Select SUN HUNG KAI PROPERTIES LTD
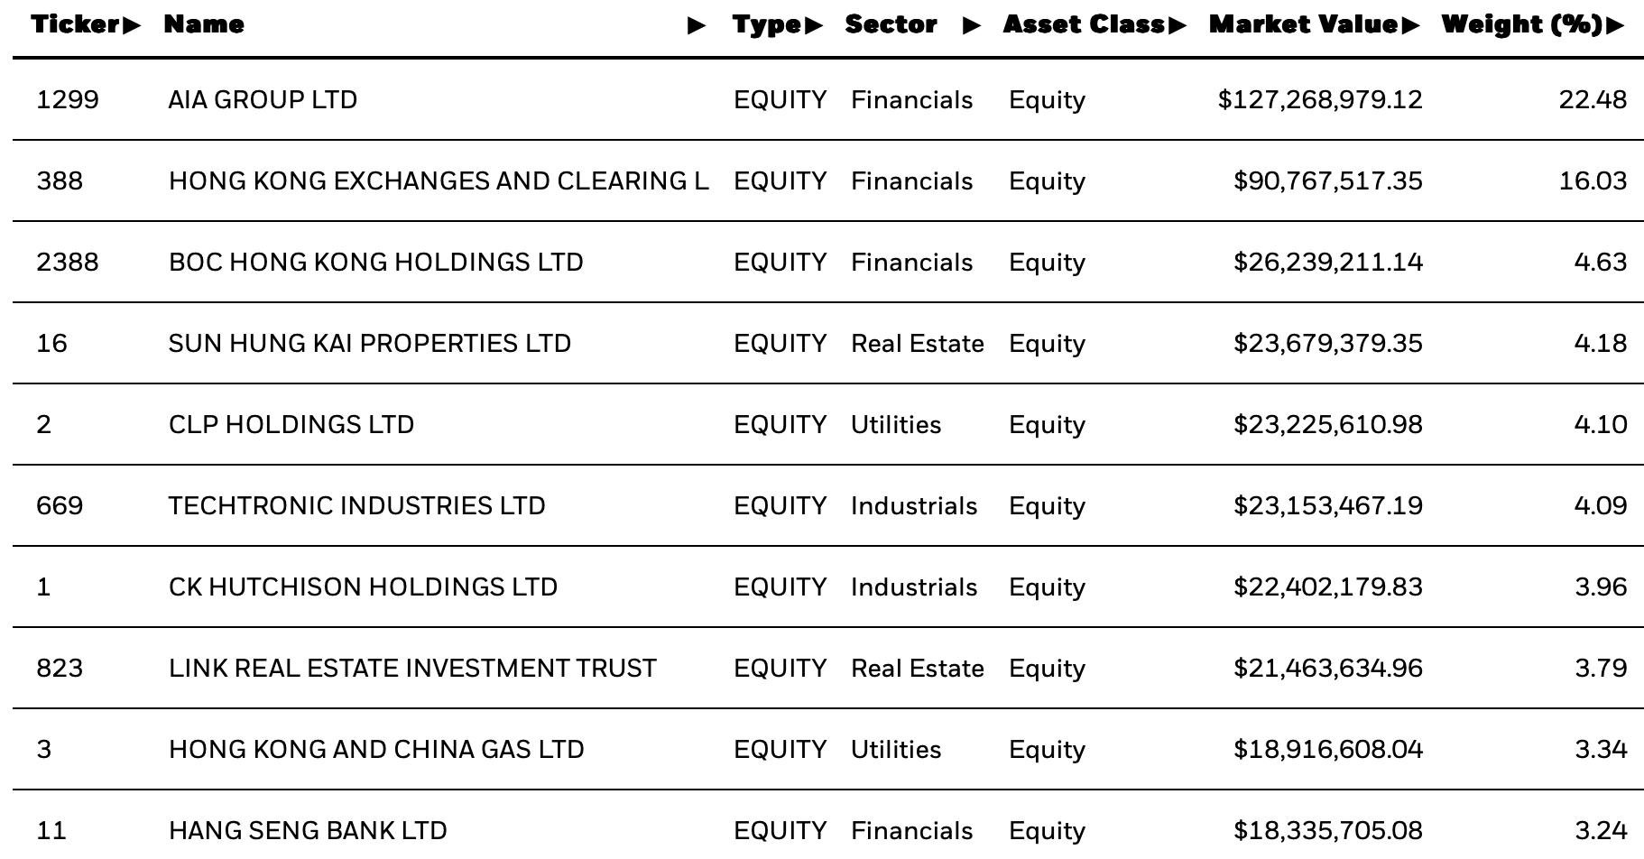Image resolution: width=1644 pixels, height=859 pixels. point(370,344)
